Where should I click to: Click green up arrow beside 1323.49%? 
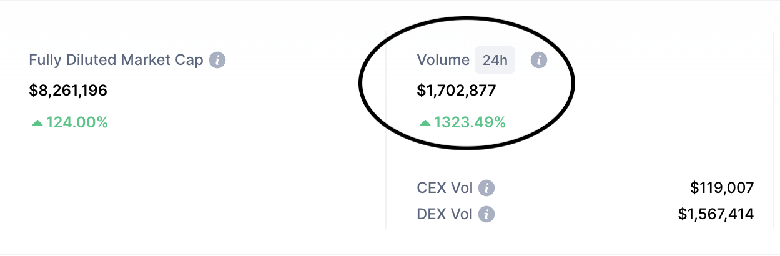(425, 123)
